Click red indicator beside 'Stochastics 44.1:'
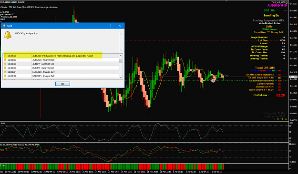Image resolution: width=298 pixels, height=174 pixels. pos(279,87)
